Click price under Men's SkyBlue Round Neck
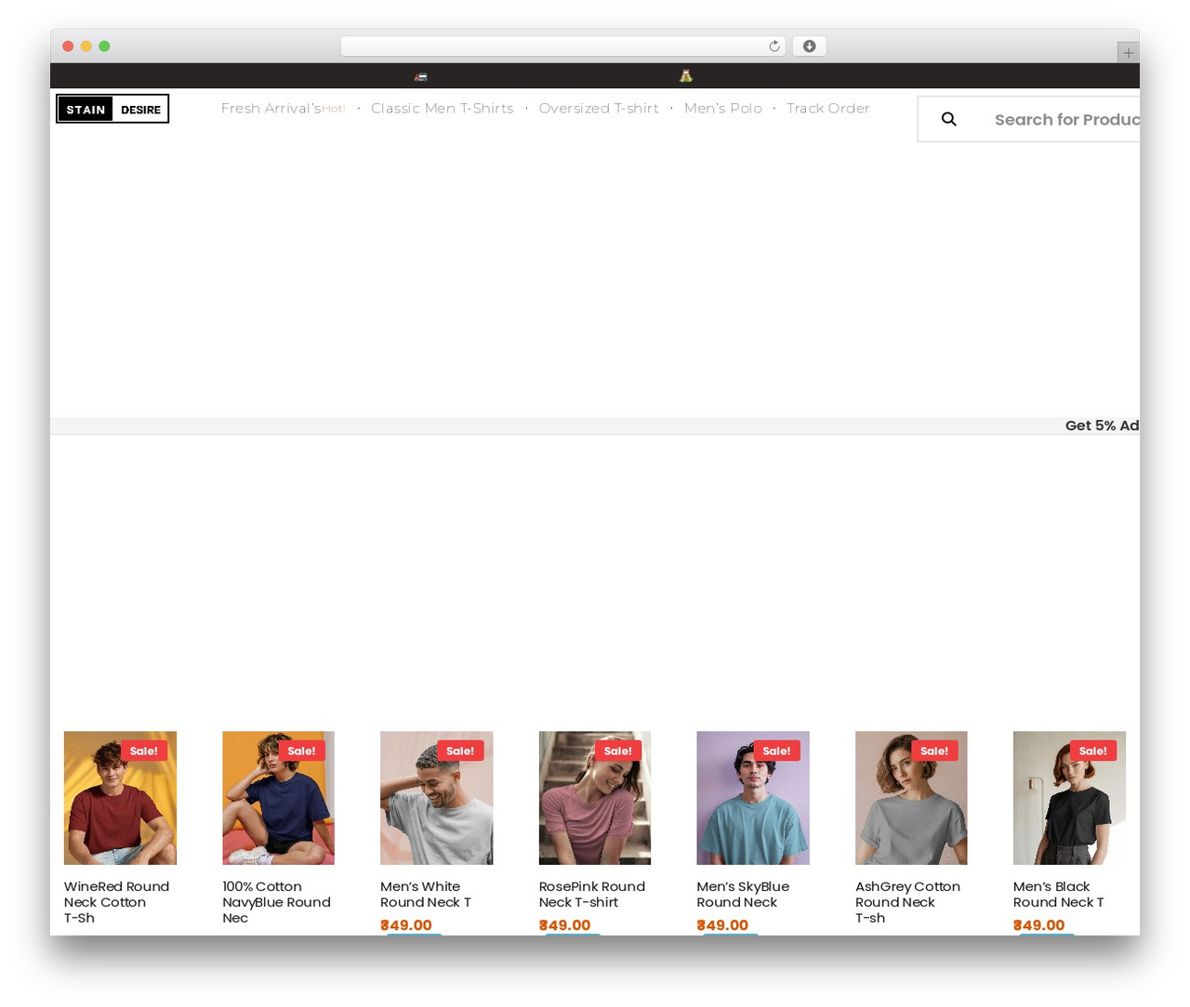The height and width of the screenshot is (1007, 1190). tap(722, 925)
